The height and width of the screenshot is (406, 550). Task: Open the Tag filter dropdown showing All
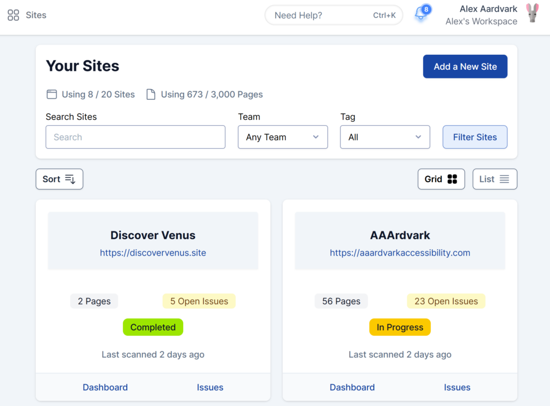pos(385,137)
